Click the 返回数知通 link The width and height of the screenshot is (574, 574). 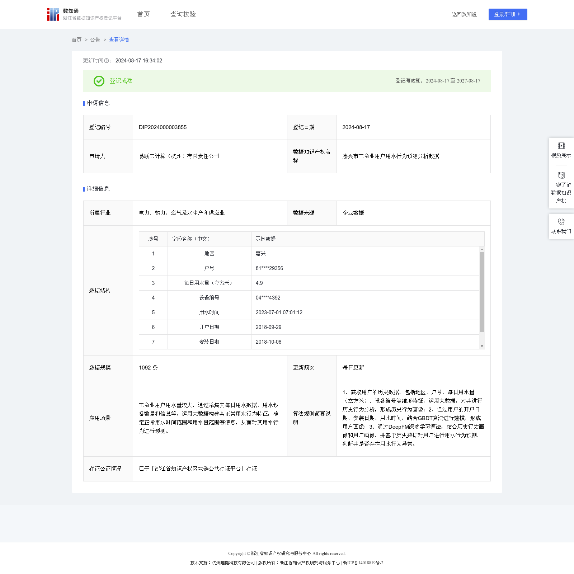click(x=464, y=14)
